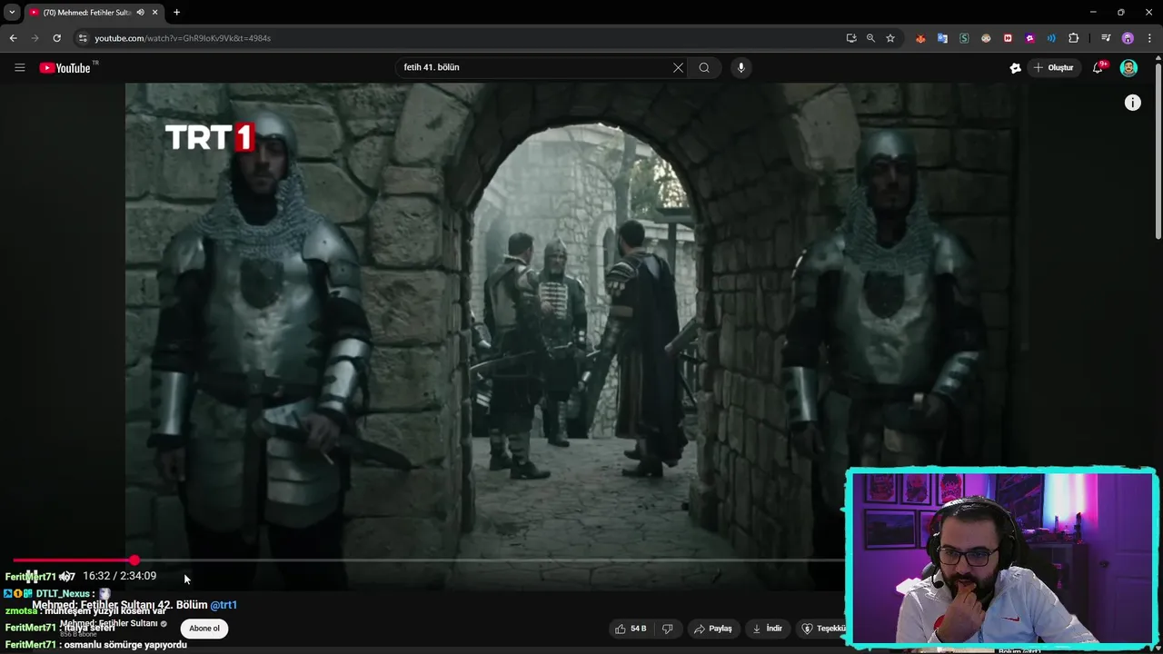Start voice search with the microphone
Viewport: 1163px width, 654px height.
coord(741,67)
